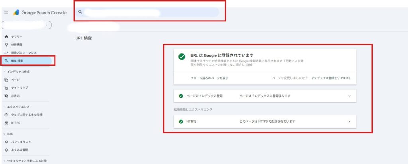
Task: Click the Google Search Console logo
Action: [39, 12]
